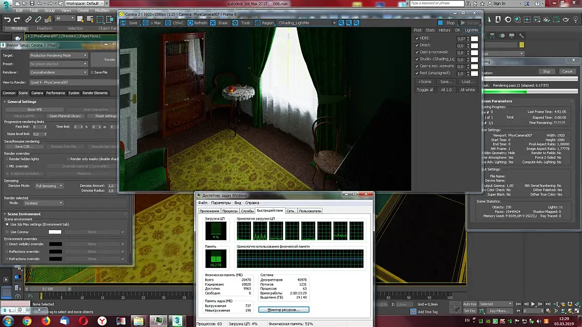This screenshot has height=327, width=582.
Task: Cancel the rendering in progress dialog
Action: pyautogui.click(x=567, y=71)
